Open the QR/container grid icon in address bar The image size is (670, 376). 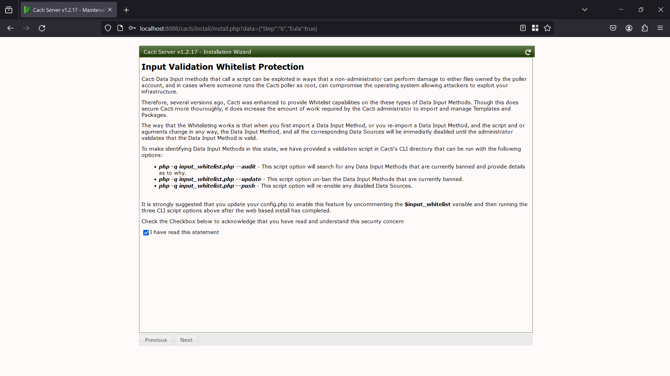tap(535, 28)
